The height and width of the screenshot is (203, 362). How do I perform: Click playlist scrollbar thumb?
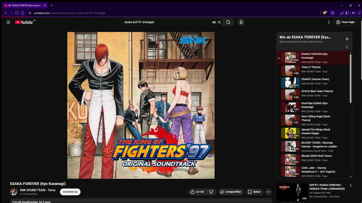(351, 78)
